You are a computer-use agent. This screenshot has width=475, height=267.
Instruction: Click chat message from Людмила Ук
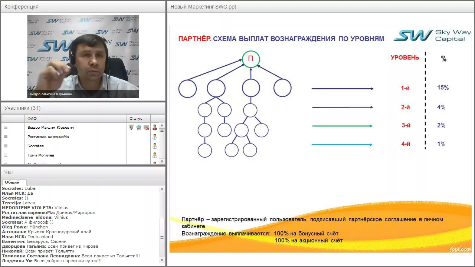pos(52,261)
